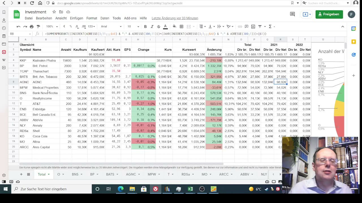Open Excel from the taskbar
Screen dimensions: 362x203
[x=190, y=189]
